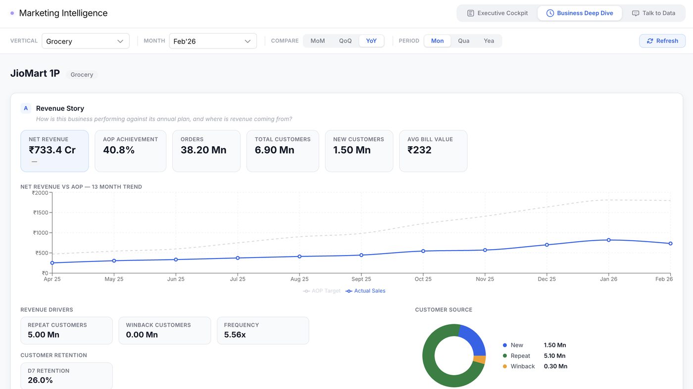Click the D7 Retention card
The width and height of the screenshot is (693, 389).
click(x=66, y=376)
